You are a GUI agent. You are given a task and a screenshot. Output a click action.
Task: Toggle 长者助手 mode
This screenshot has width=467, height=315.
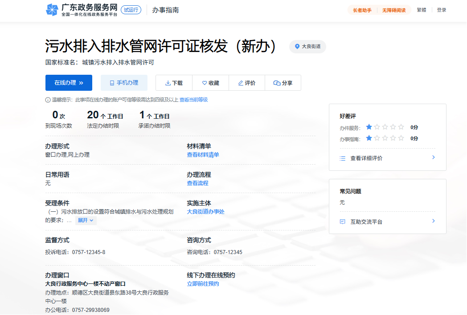362,10
